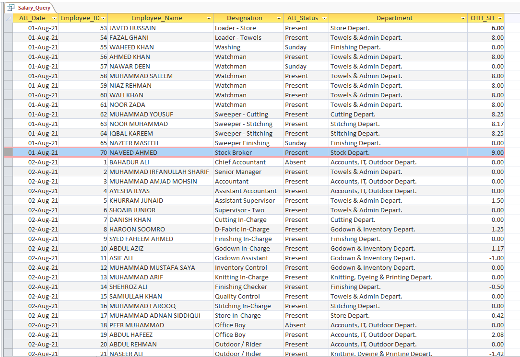This screenshot has height=357, width=520.
Task: Click the name cell SYED FAHEEM AHMED
Action: [x=161, y=239]
